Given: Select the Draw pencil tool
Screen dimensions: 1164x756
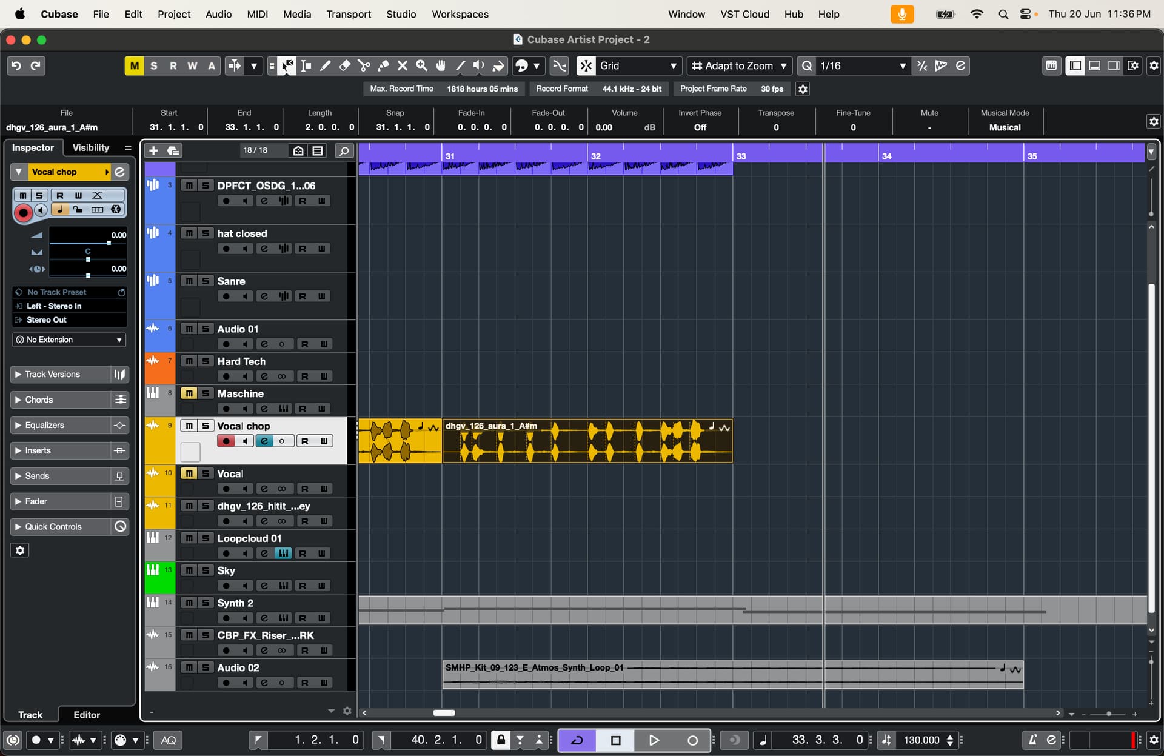Looking at the screenshot, I should (326, 65).
